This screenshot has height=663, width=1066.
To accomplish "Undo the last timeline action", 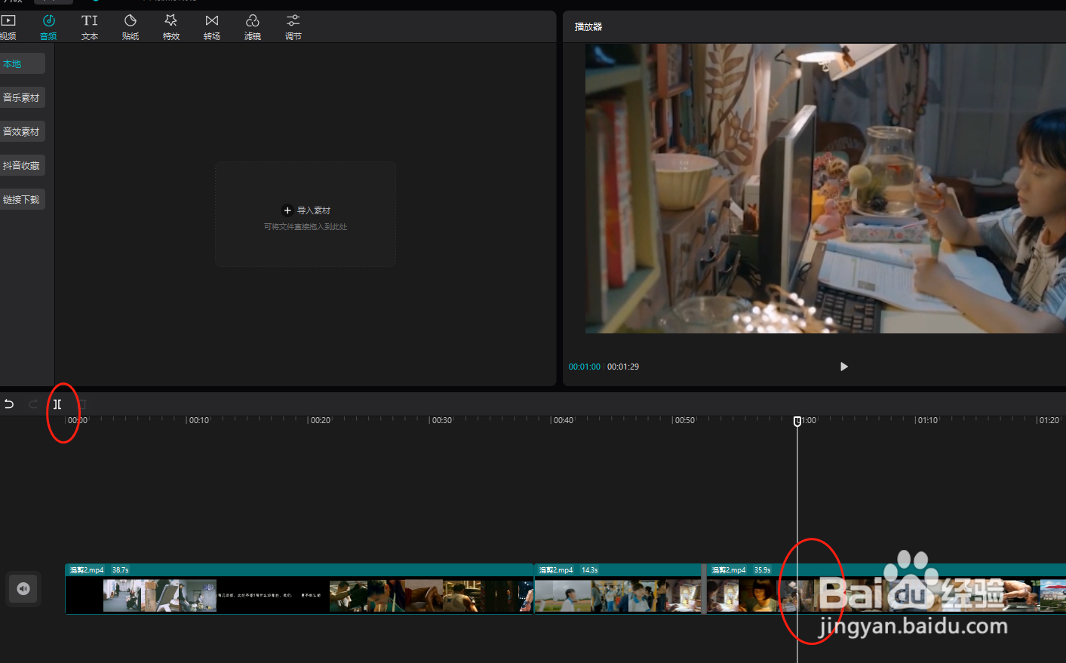I will tap(9, 404).
